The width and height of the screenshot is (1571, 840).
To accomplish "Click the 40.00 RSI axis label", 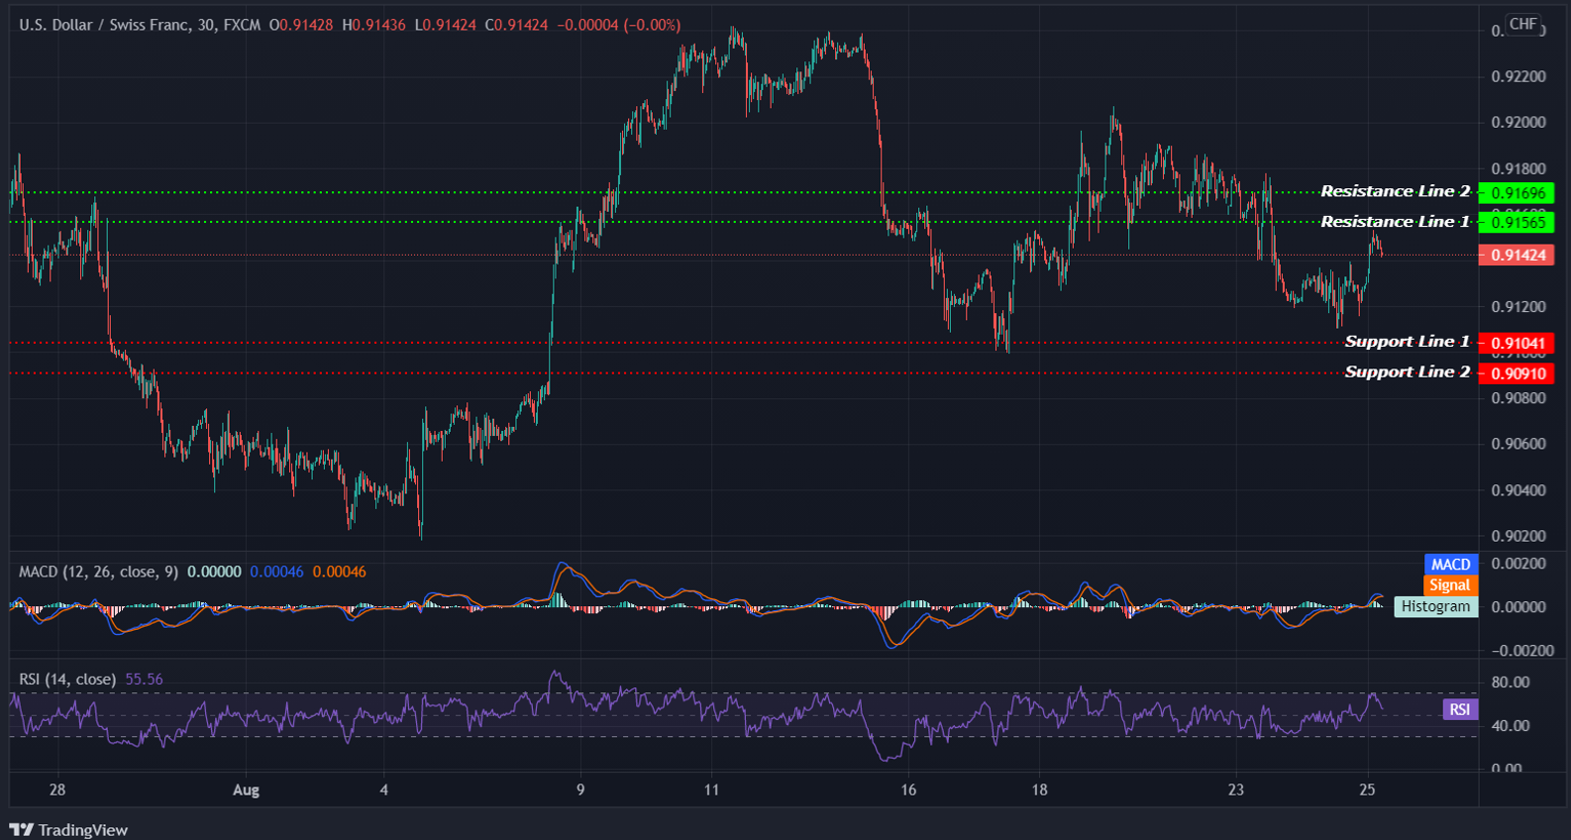I will pyautogui.click(x=1511, y=726).
